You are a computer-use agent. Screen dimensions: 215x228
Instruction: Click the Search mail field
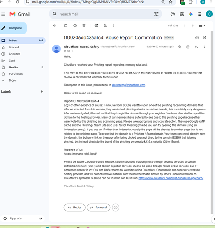[x=105, y=14]
